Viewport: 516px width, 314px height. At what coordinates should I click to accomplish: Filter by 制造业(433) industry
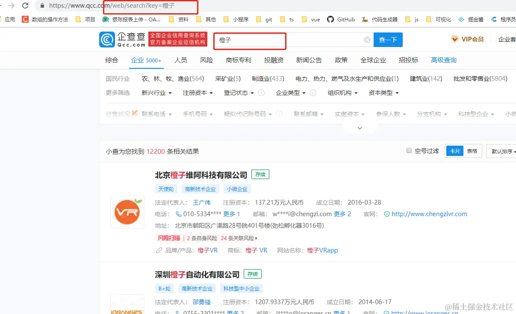(x=268, y=79)
